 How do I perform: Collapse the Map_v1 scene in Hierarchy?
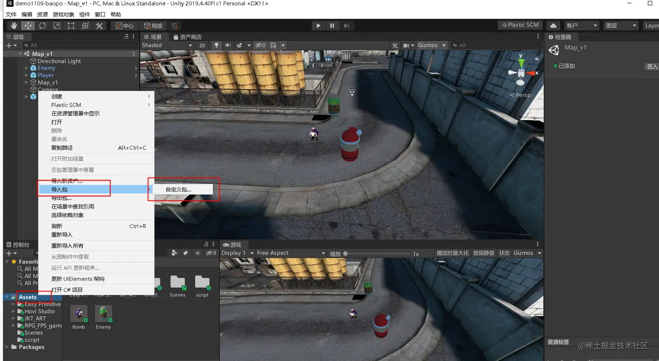pos(20,54)
